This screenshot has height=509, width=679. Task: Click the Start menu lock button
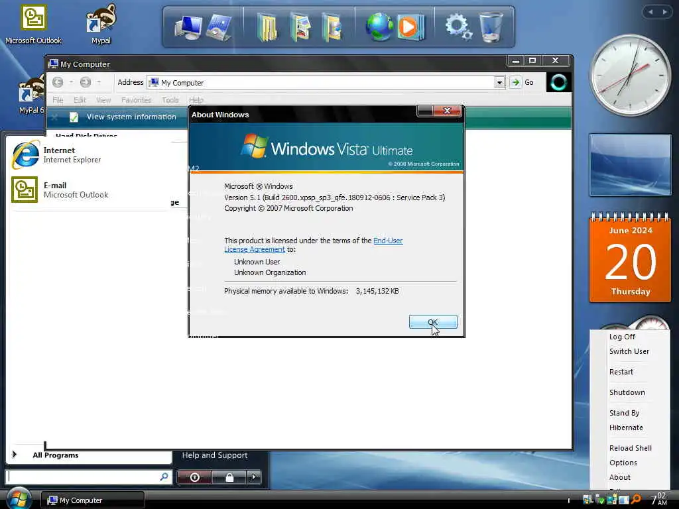point(229,477)
